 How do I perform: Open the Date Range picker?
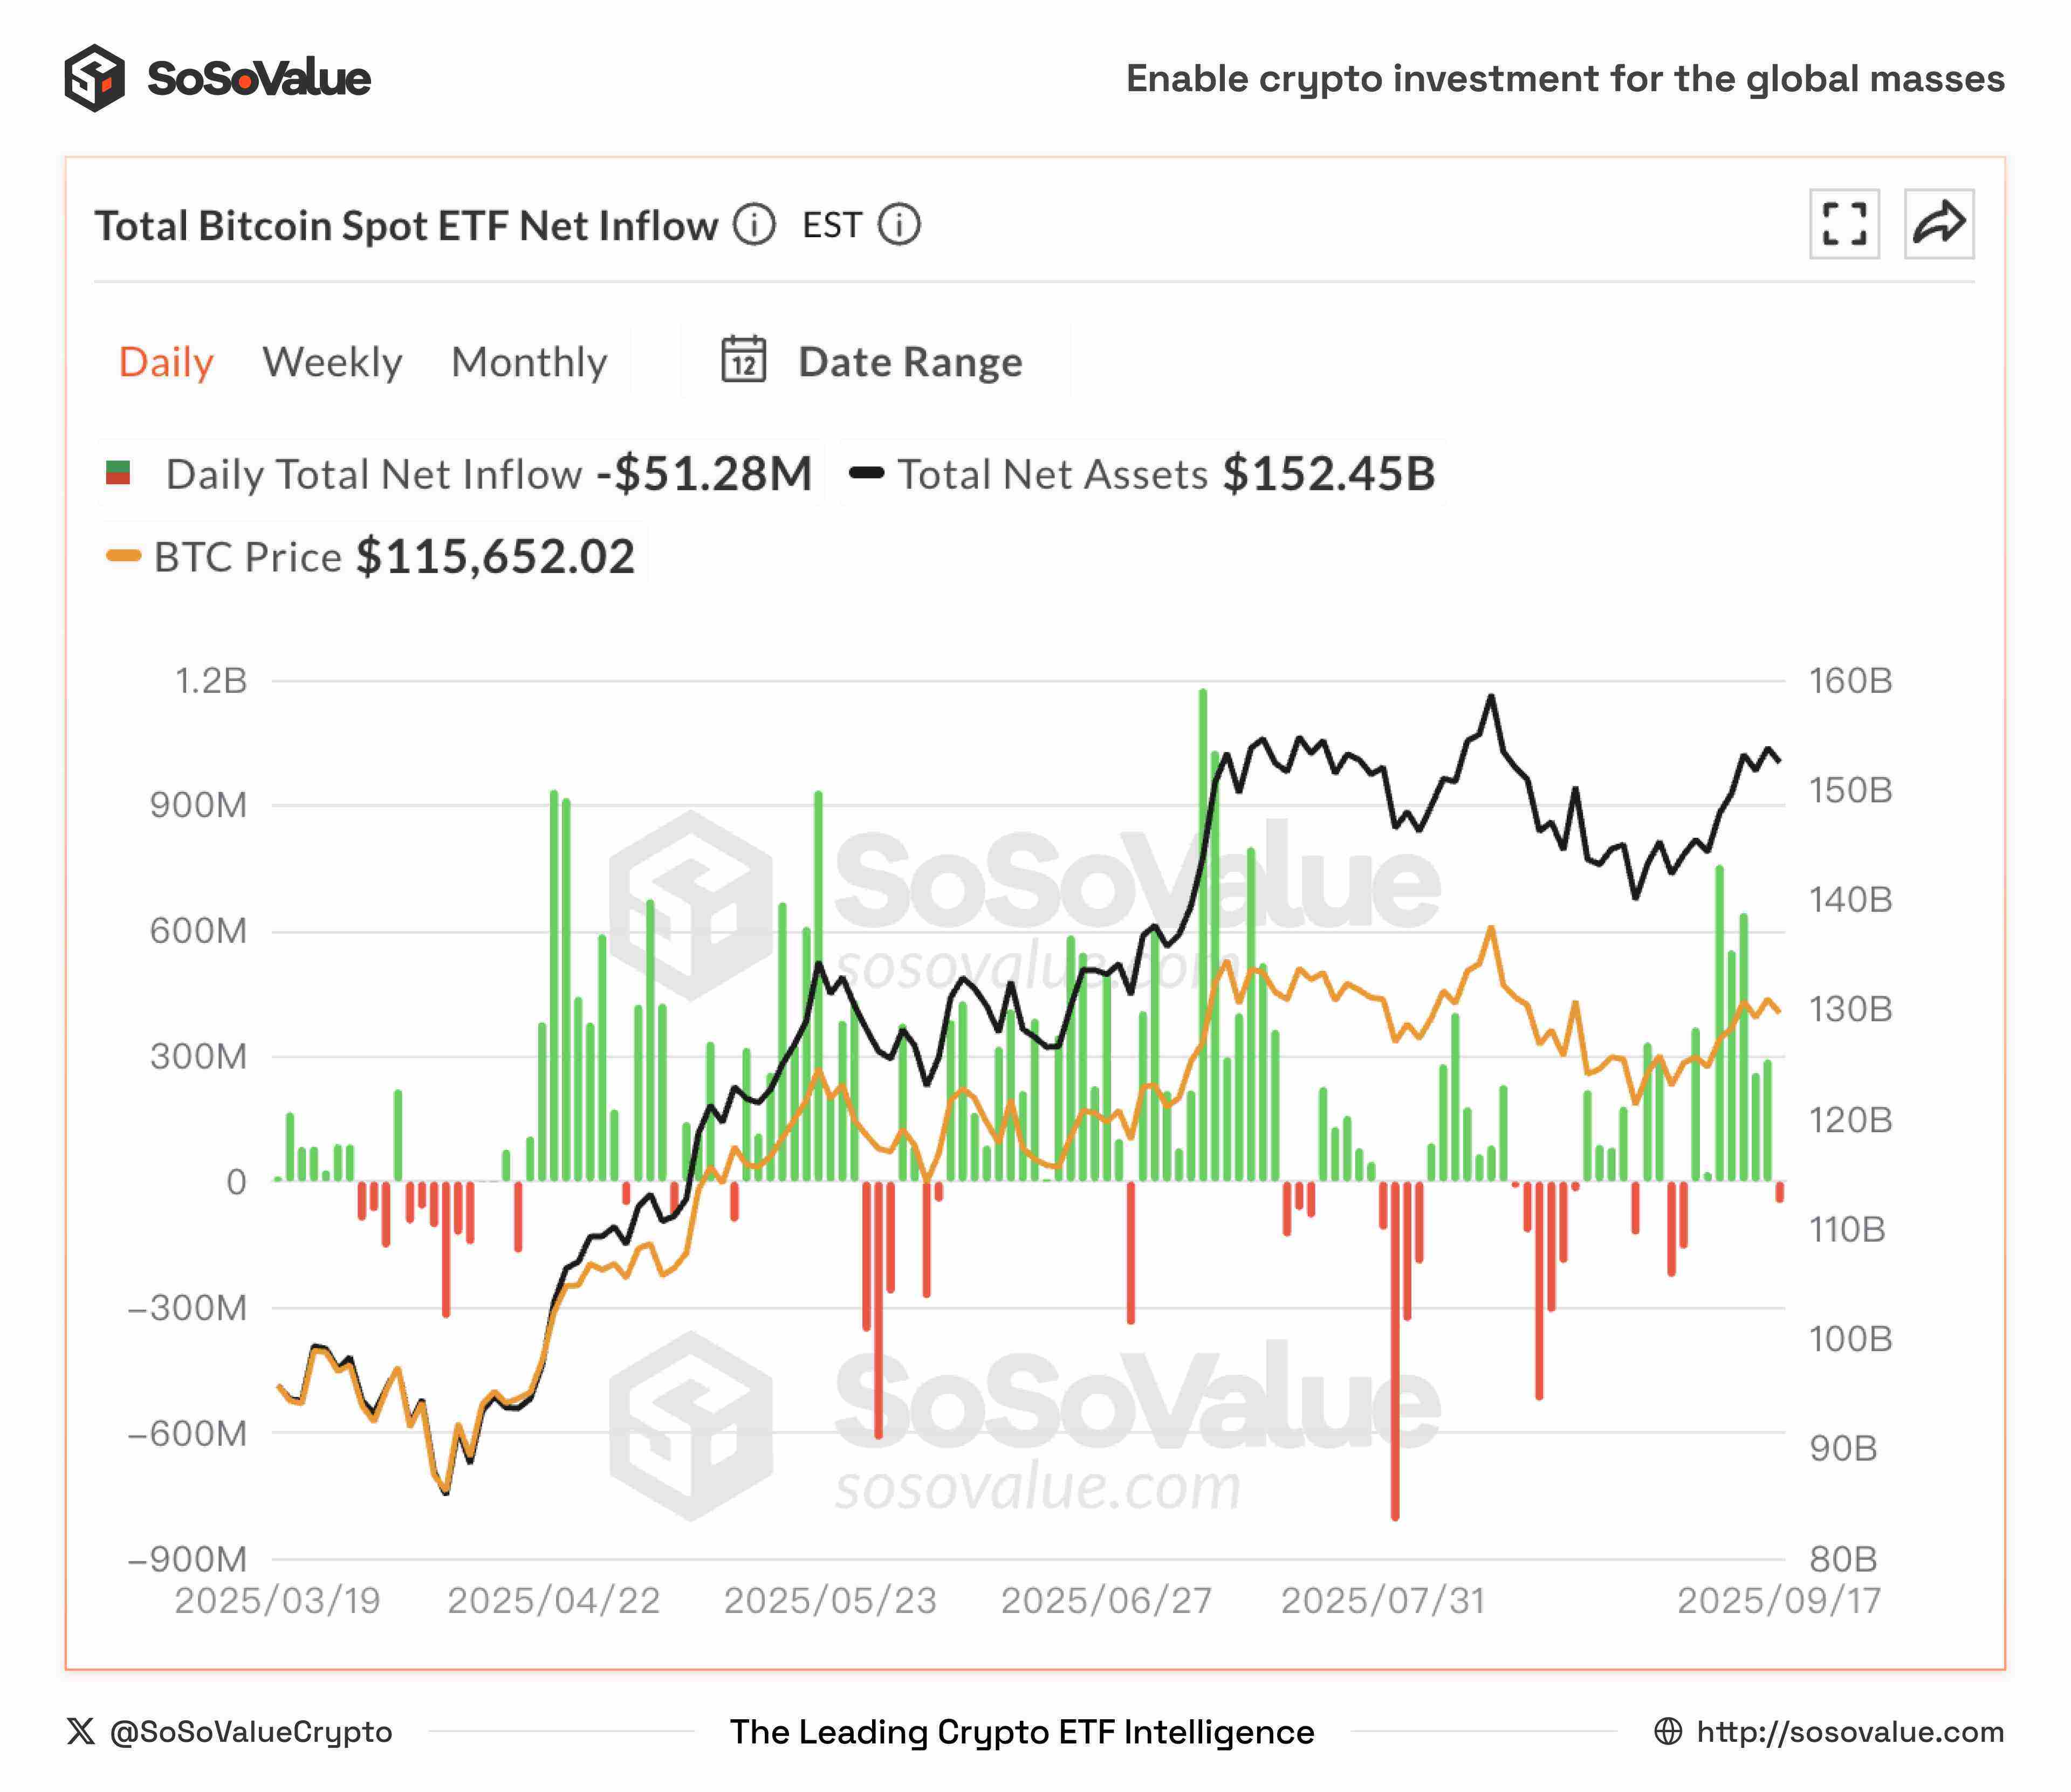click(909, 362)
